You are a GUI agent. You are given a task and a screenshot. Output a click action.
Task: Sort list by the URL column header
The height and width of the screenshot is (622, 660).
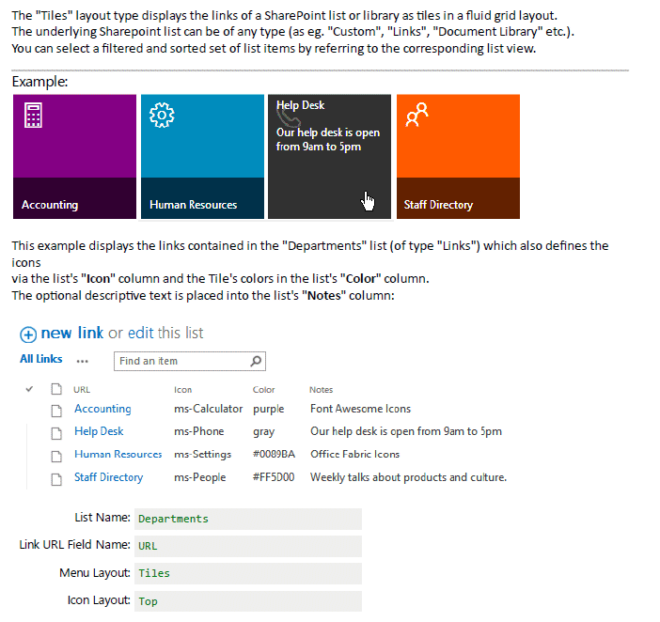pyautogui.click(x=82, y=389)
